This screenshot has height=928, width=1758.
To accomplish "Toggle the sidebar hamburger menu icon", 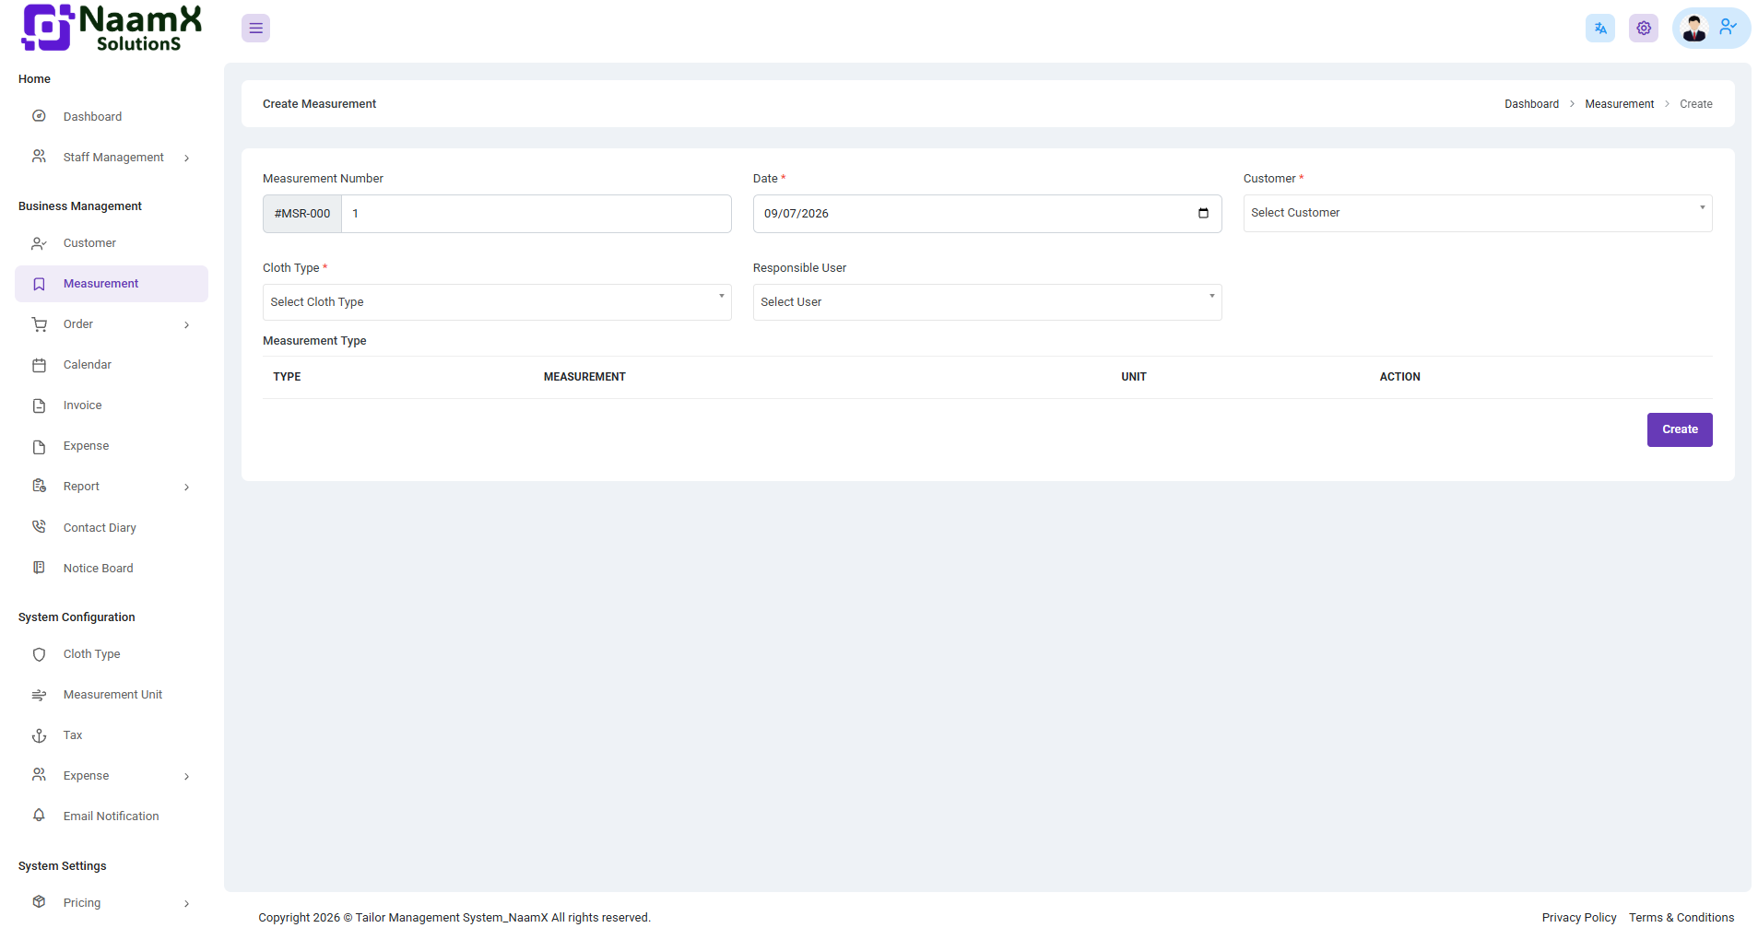I will (x=255, y=29).
